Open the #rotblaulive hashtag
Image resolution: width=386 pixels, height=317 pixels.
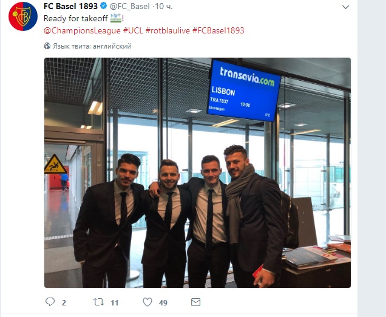pyautogui.click(x=168, y=30)
